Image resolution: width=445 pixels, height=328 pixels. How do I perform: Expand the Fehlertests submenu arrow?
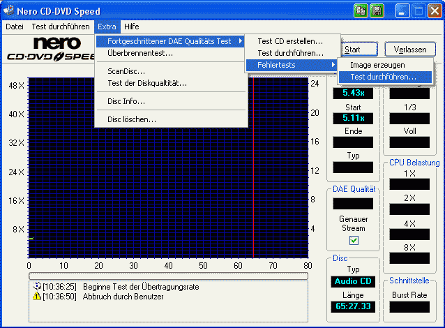(x=333, y=65)
